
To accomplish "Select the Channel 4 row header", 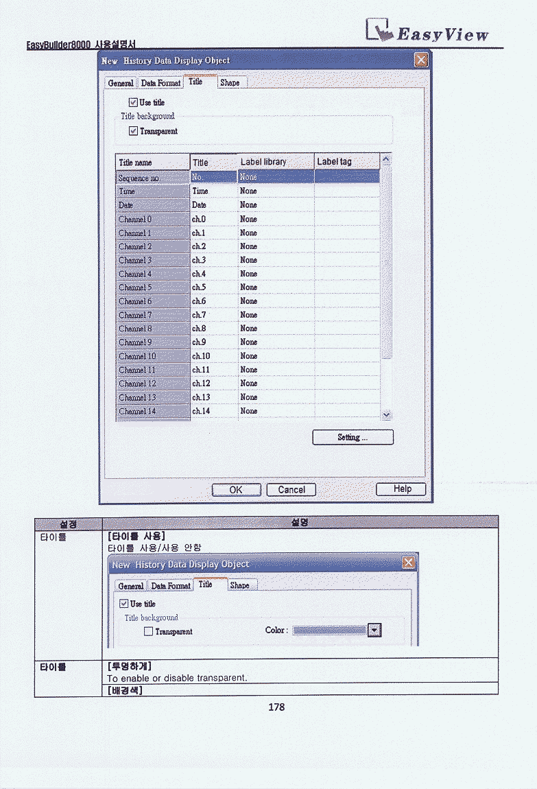I will click(x=152, y=274).
